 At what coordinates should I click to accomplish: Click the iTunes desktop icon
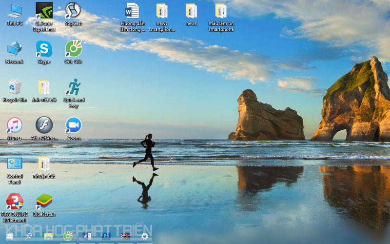(x=15, y=125)
